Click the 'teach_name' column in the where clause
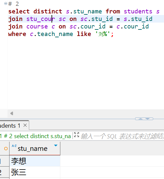The image size is (164, 179). pyautogui.click(x=55, y=34)
